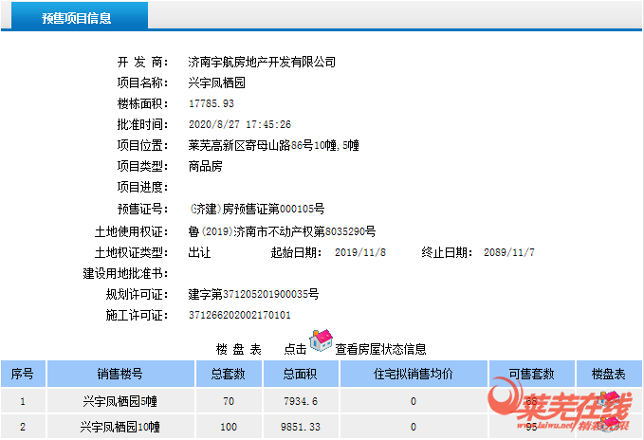Click the 建设用地批准书 label
This screenshot has width=644, height=440.
click(125, 273)
